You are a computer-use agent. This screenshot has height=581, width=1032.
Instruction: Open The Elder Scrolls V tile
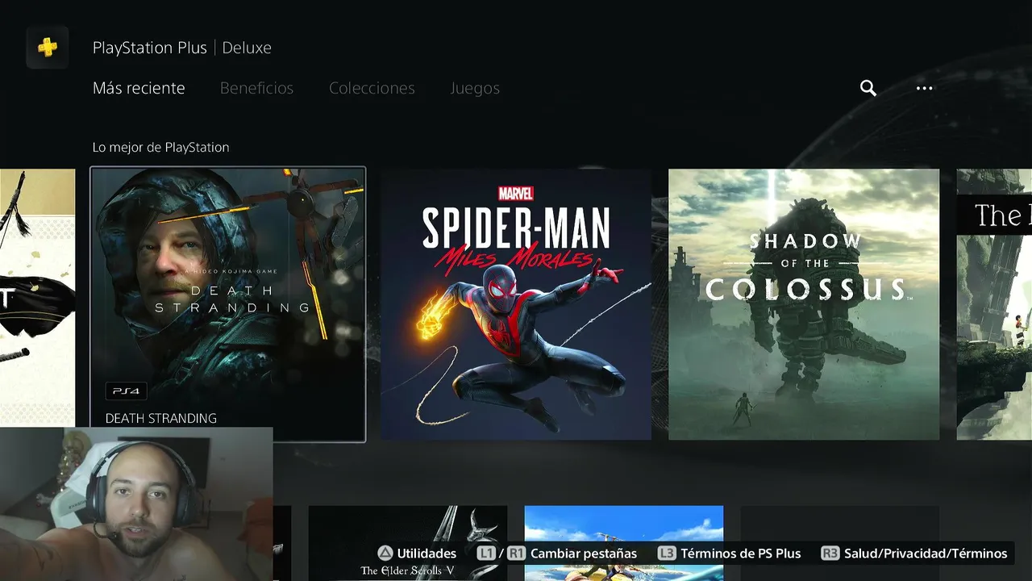(x=408, y=542)
